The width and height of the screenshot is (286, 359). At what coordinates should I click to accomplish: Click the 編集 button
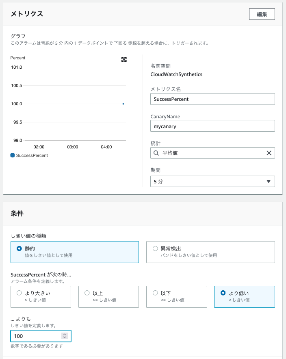[262, 14]
